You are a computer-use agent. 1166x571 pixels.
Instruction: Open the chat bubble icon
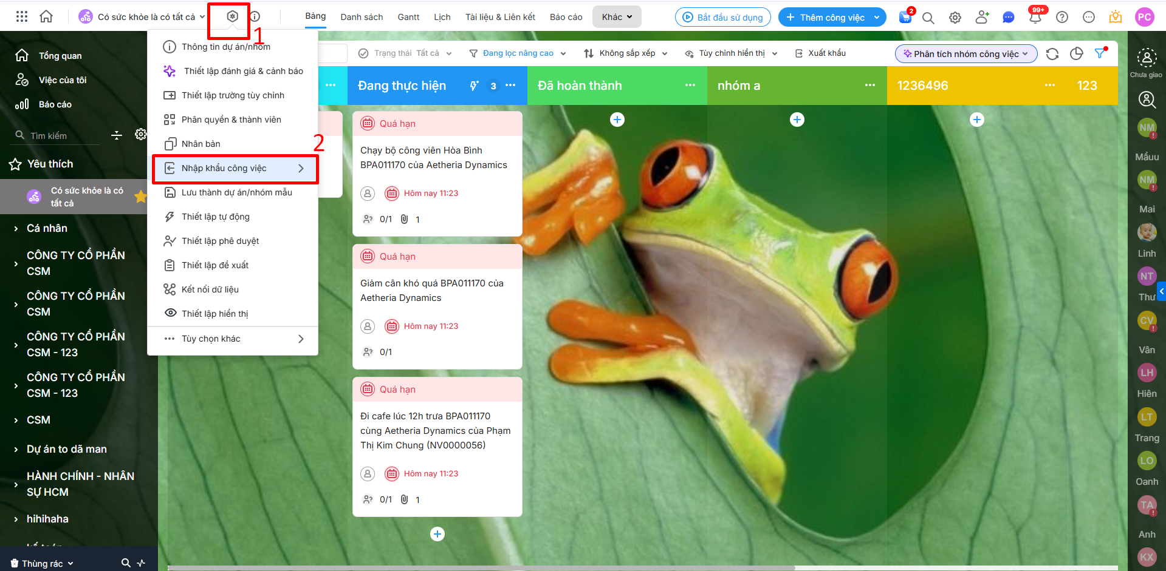tap(1009, 18)
